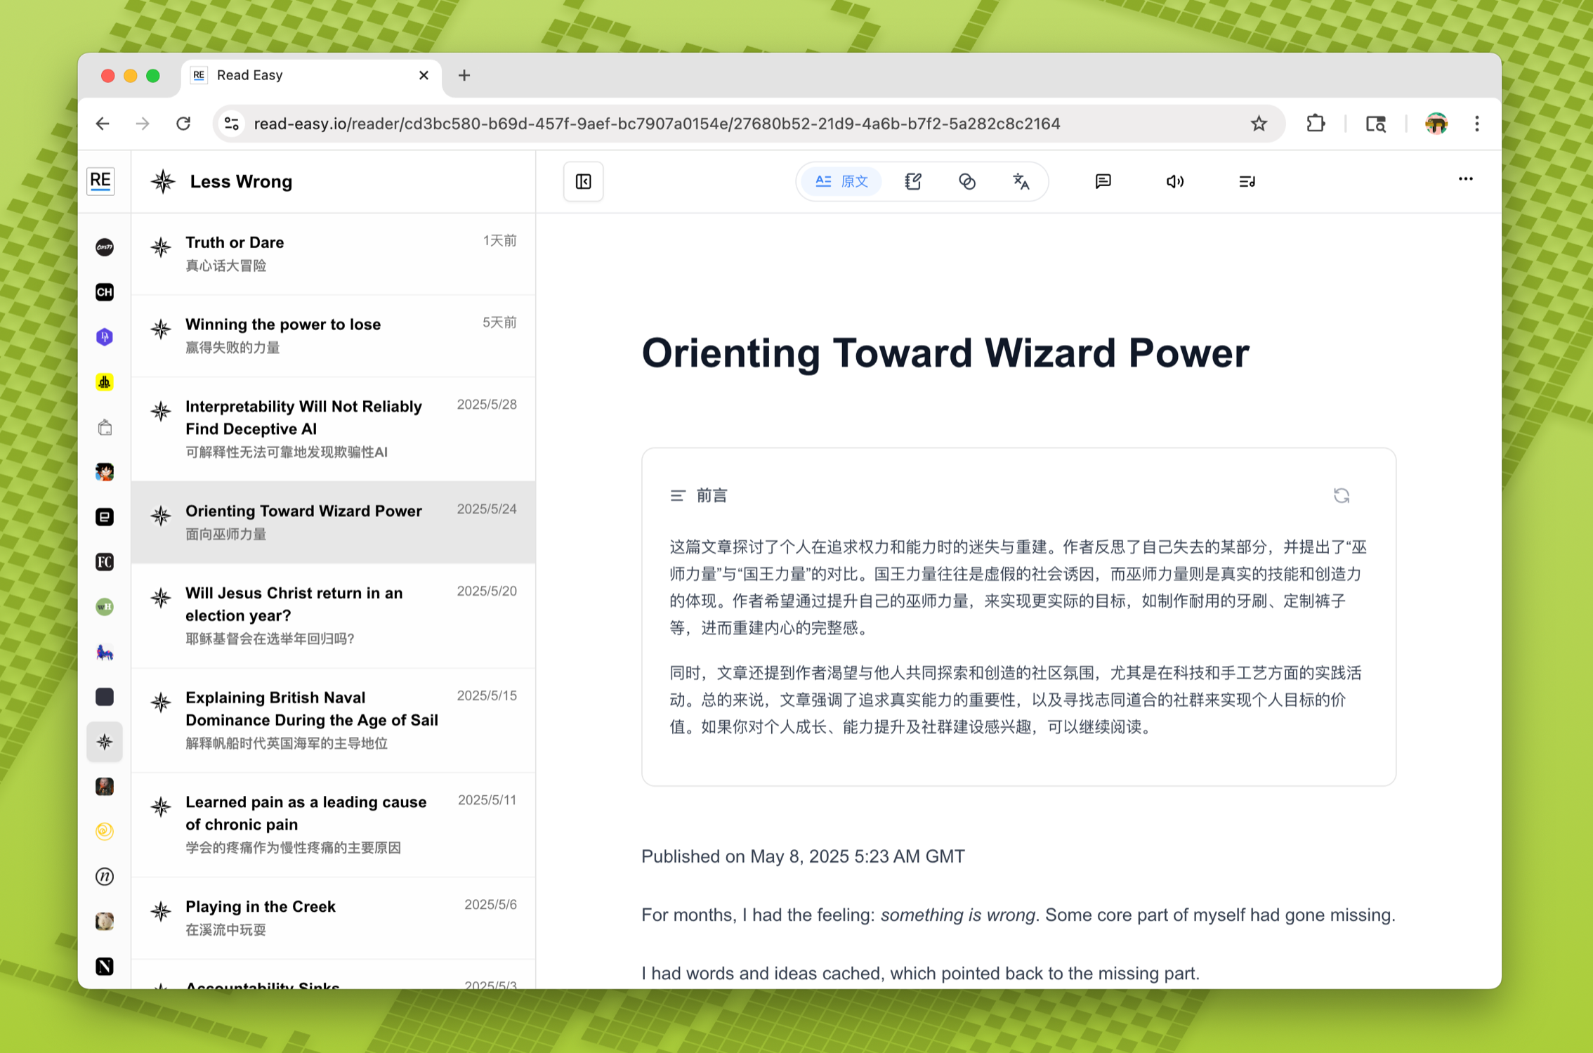This screenshot has height=1053, width=1593.
Task: Switch to the translation mode icon
Action: (1021, 182)
